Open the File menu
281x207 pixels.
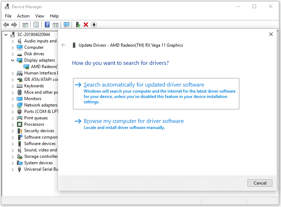tap(8, 16)
